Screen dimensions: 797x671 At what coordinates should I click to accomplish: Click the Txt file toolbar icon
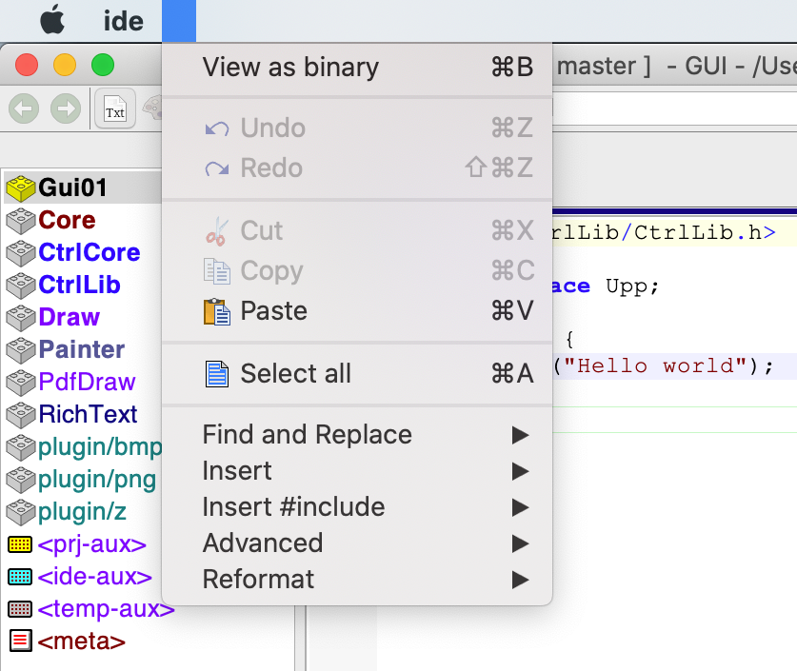[x=114, y=109]
